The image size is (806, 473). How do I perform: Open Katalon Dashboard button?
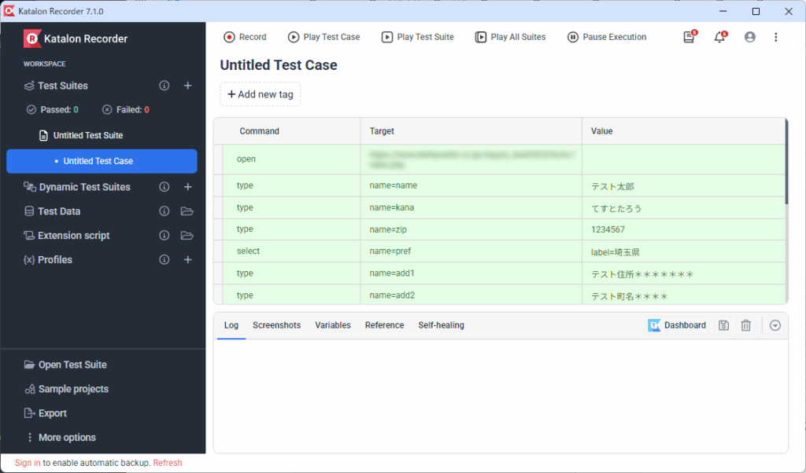(677, 325)
